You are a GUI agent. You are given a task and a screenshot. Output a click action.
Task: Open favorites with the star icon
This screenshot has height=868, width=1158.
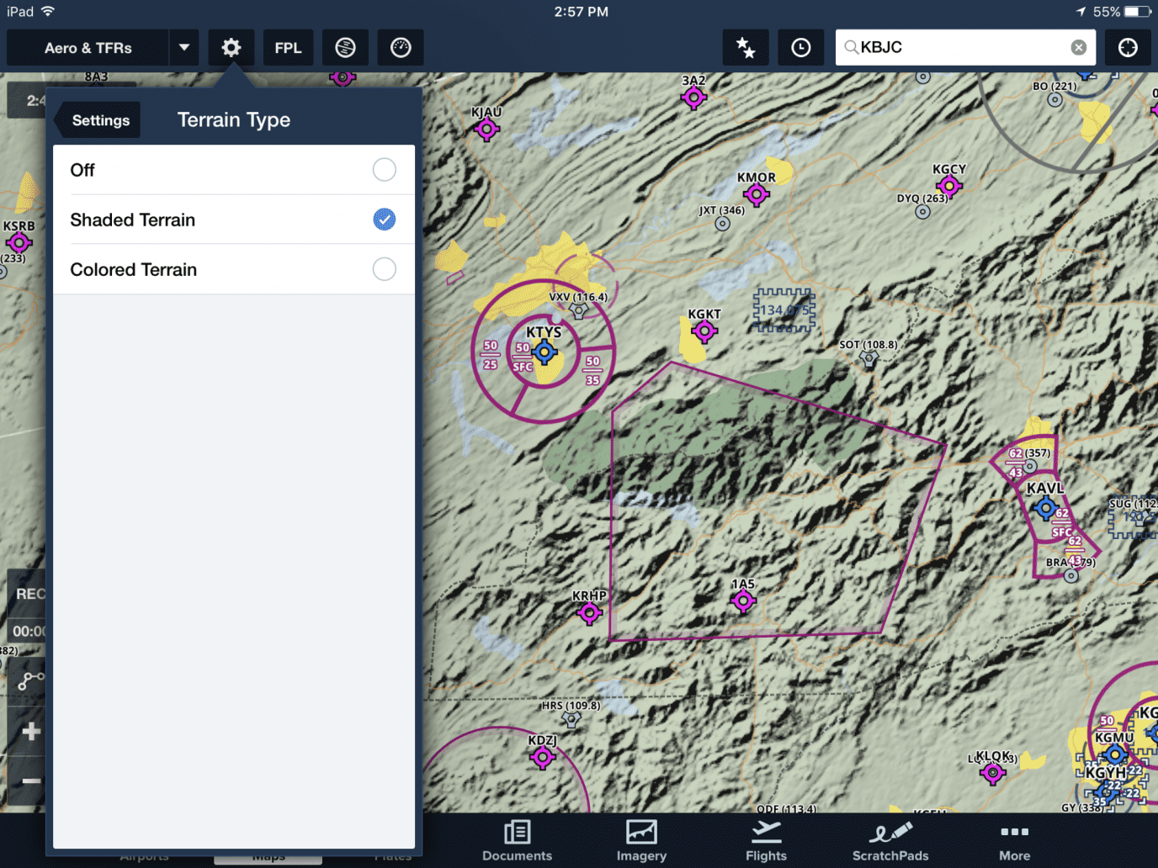746,47
